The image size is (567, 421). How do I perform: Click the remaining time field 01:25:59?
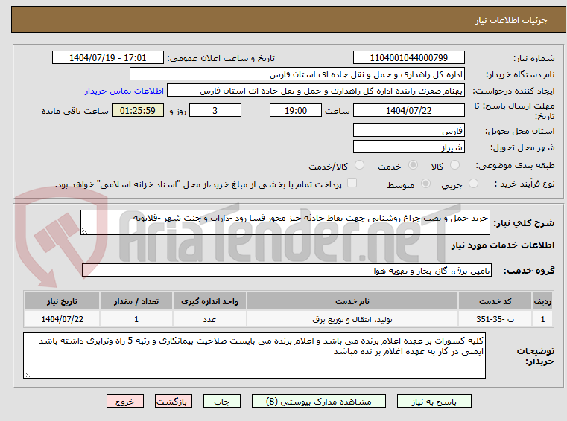[138, 111]
